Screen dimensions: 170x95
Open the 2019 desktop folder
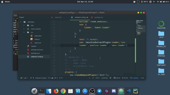[x=161, y=35]
